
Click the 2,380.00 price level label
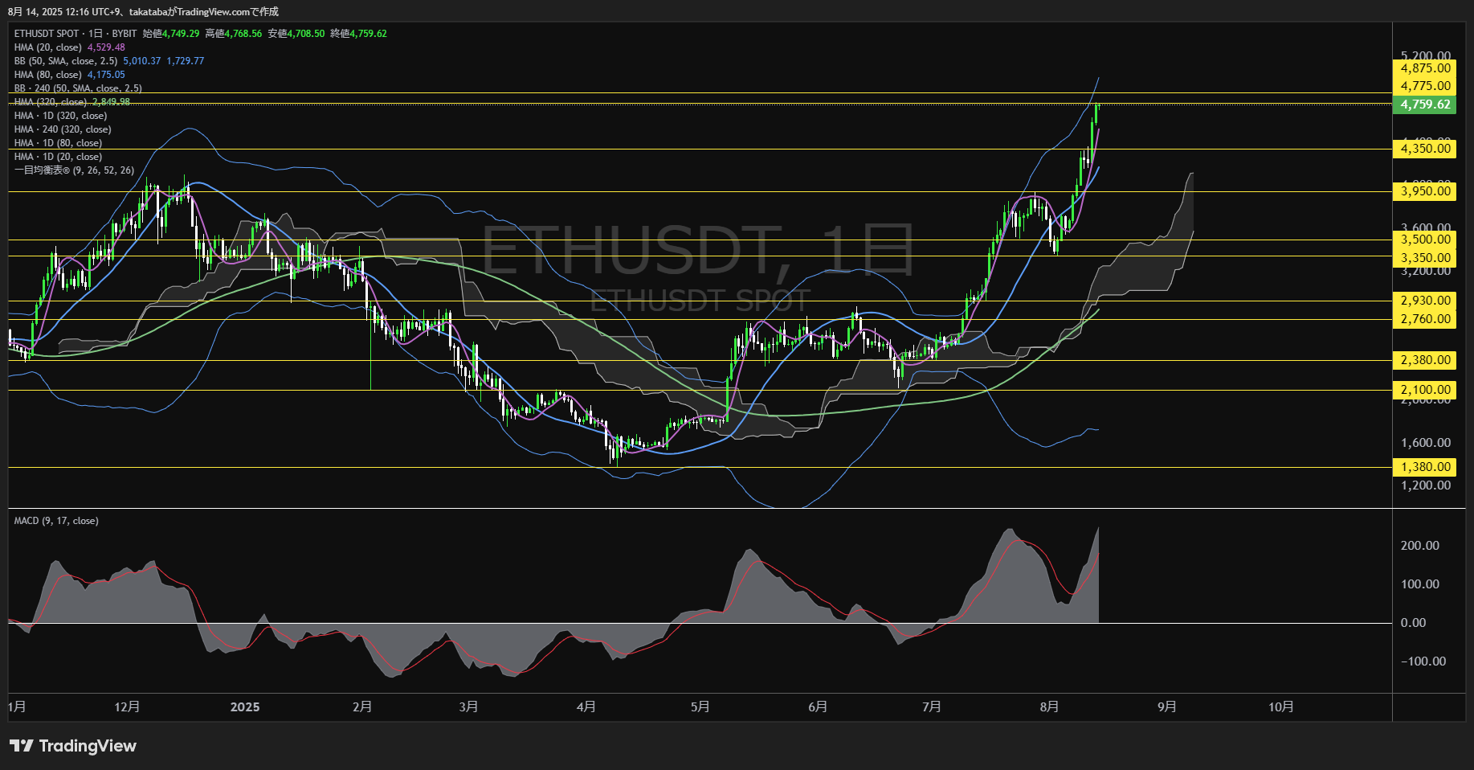point(1426,360)
